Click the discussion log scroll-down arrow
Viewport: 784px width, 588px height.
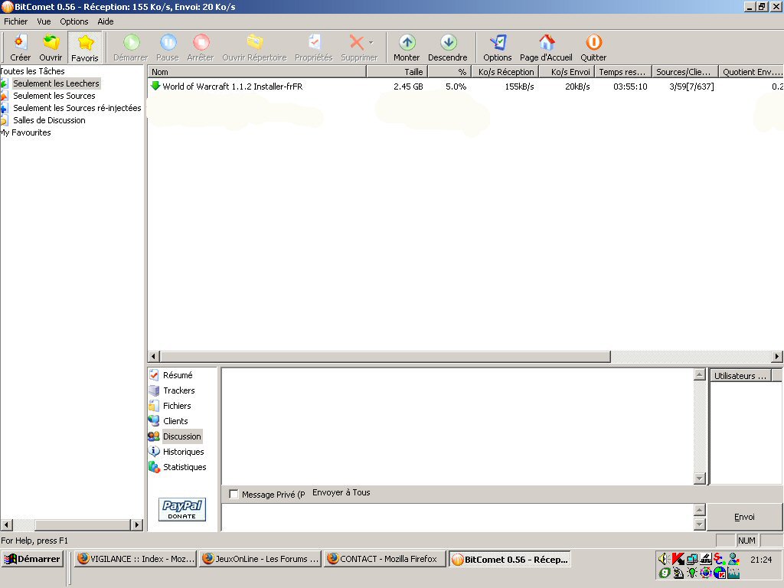pos(700,479)
